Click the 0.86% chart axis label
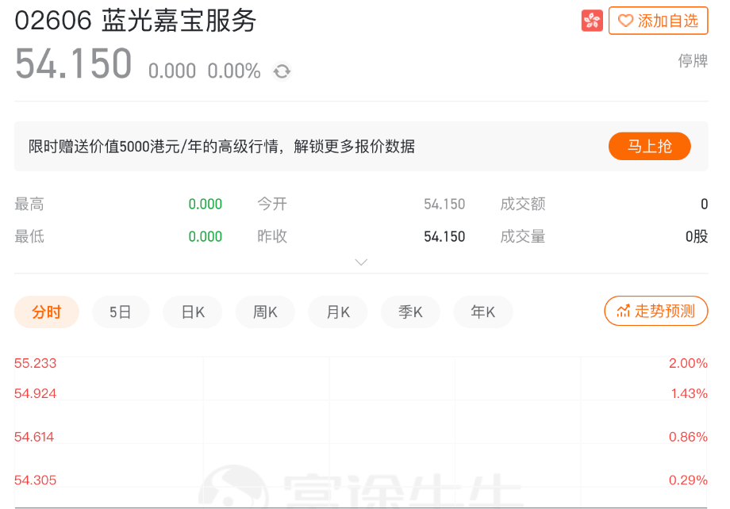This screenshot has width=730, height=509. (688, 436)
